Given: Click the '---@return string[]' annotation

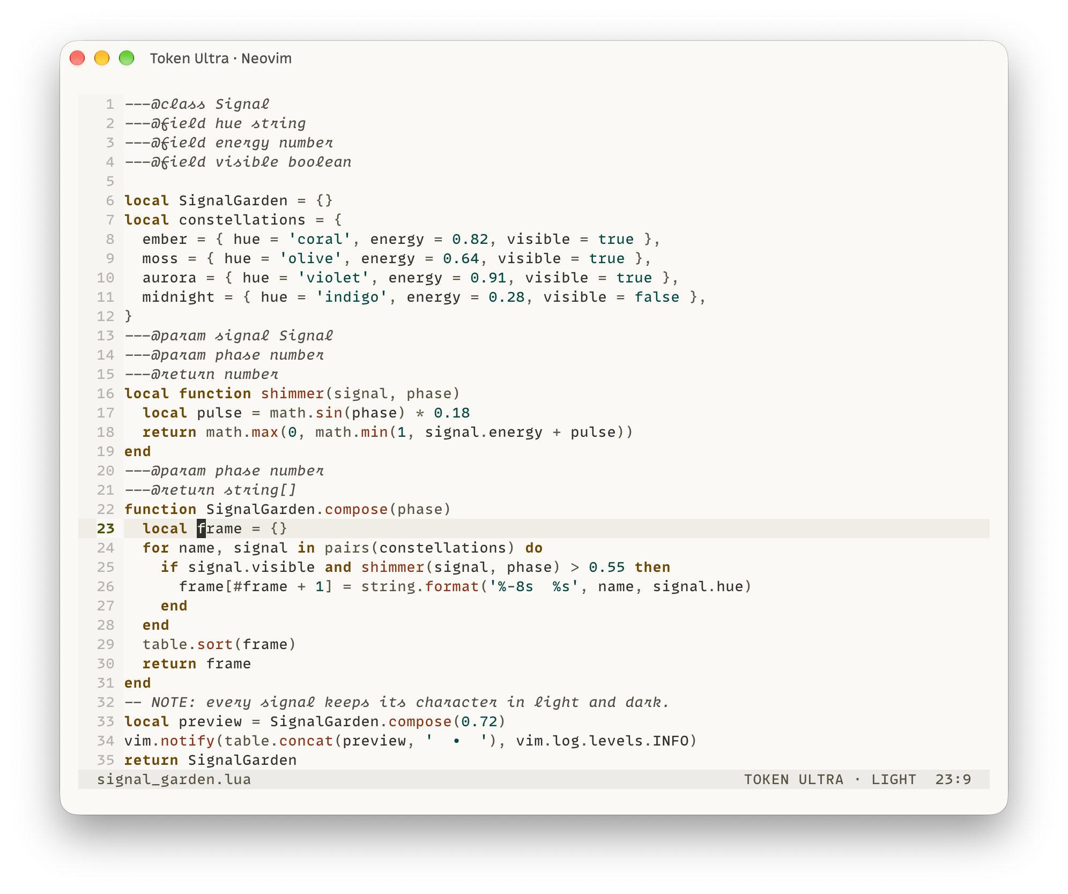Looking at the screenshot, I should tap(211, 490).
